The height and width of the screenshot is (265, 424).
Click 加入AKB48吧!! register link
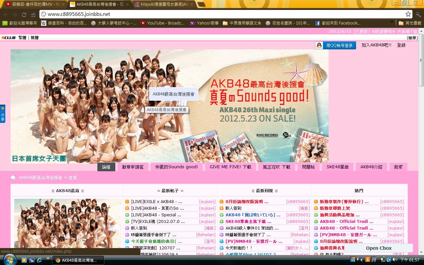(x=376, y=45)
